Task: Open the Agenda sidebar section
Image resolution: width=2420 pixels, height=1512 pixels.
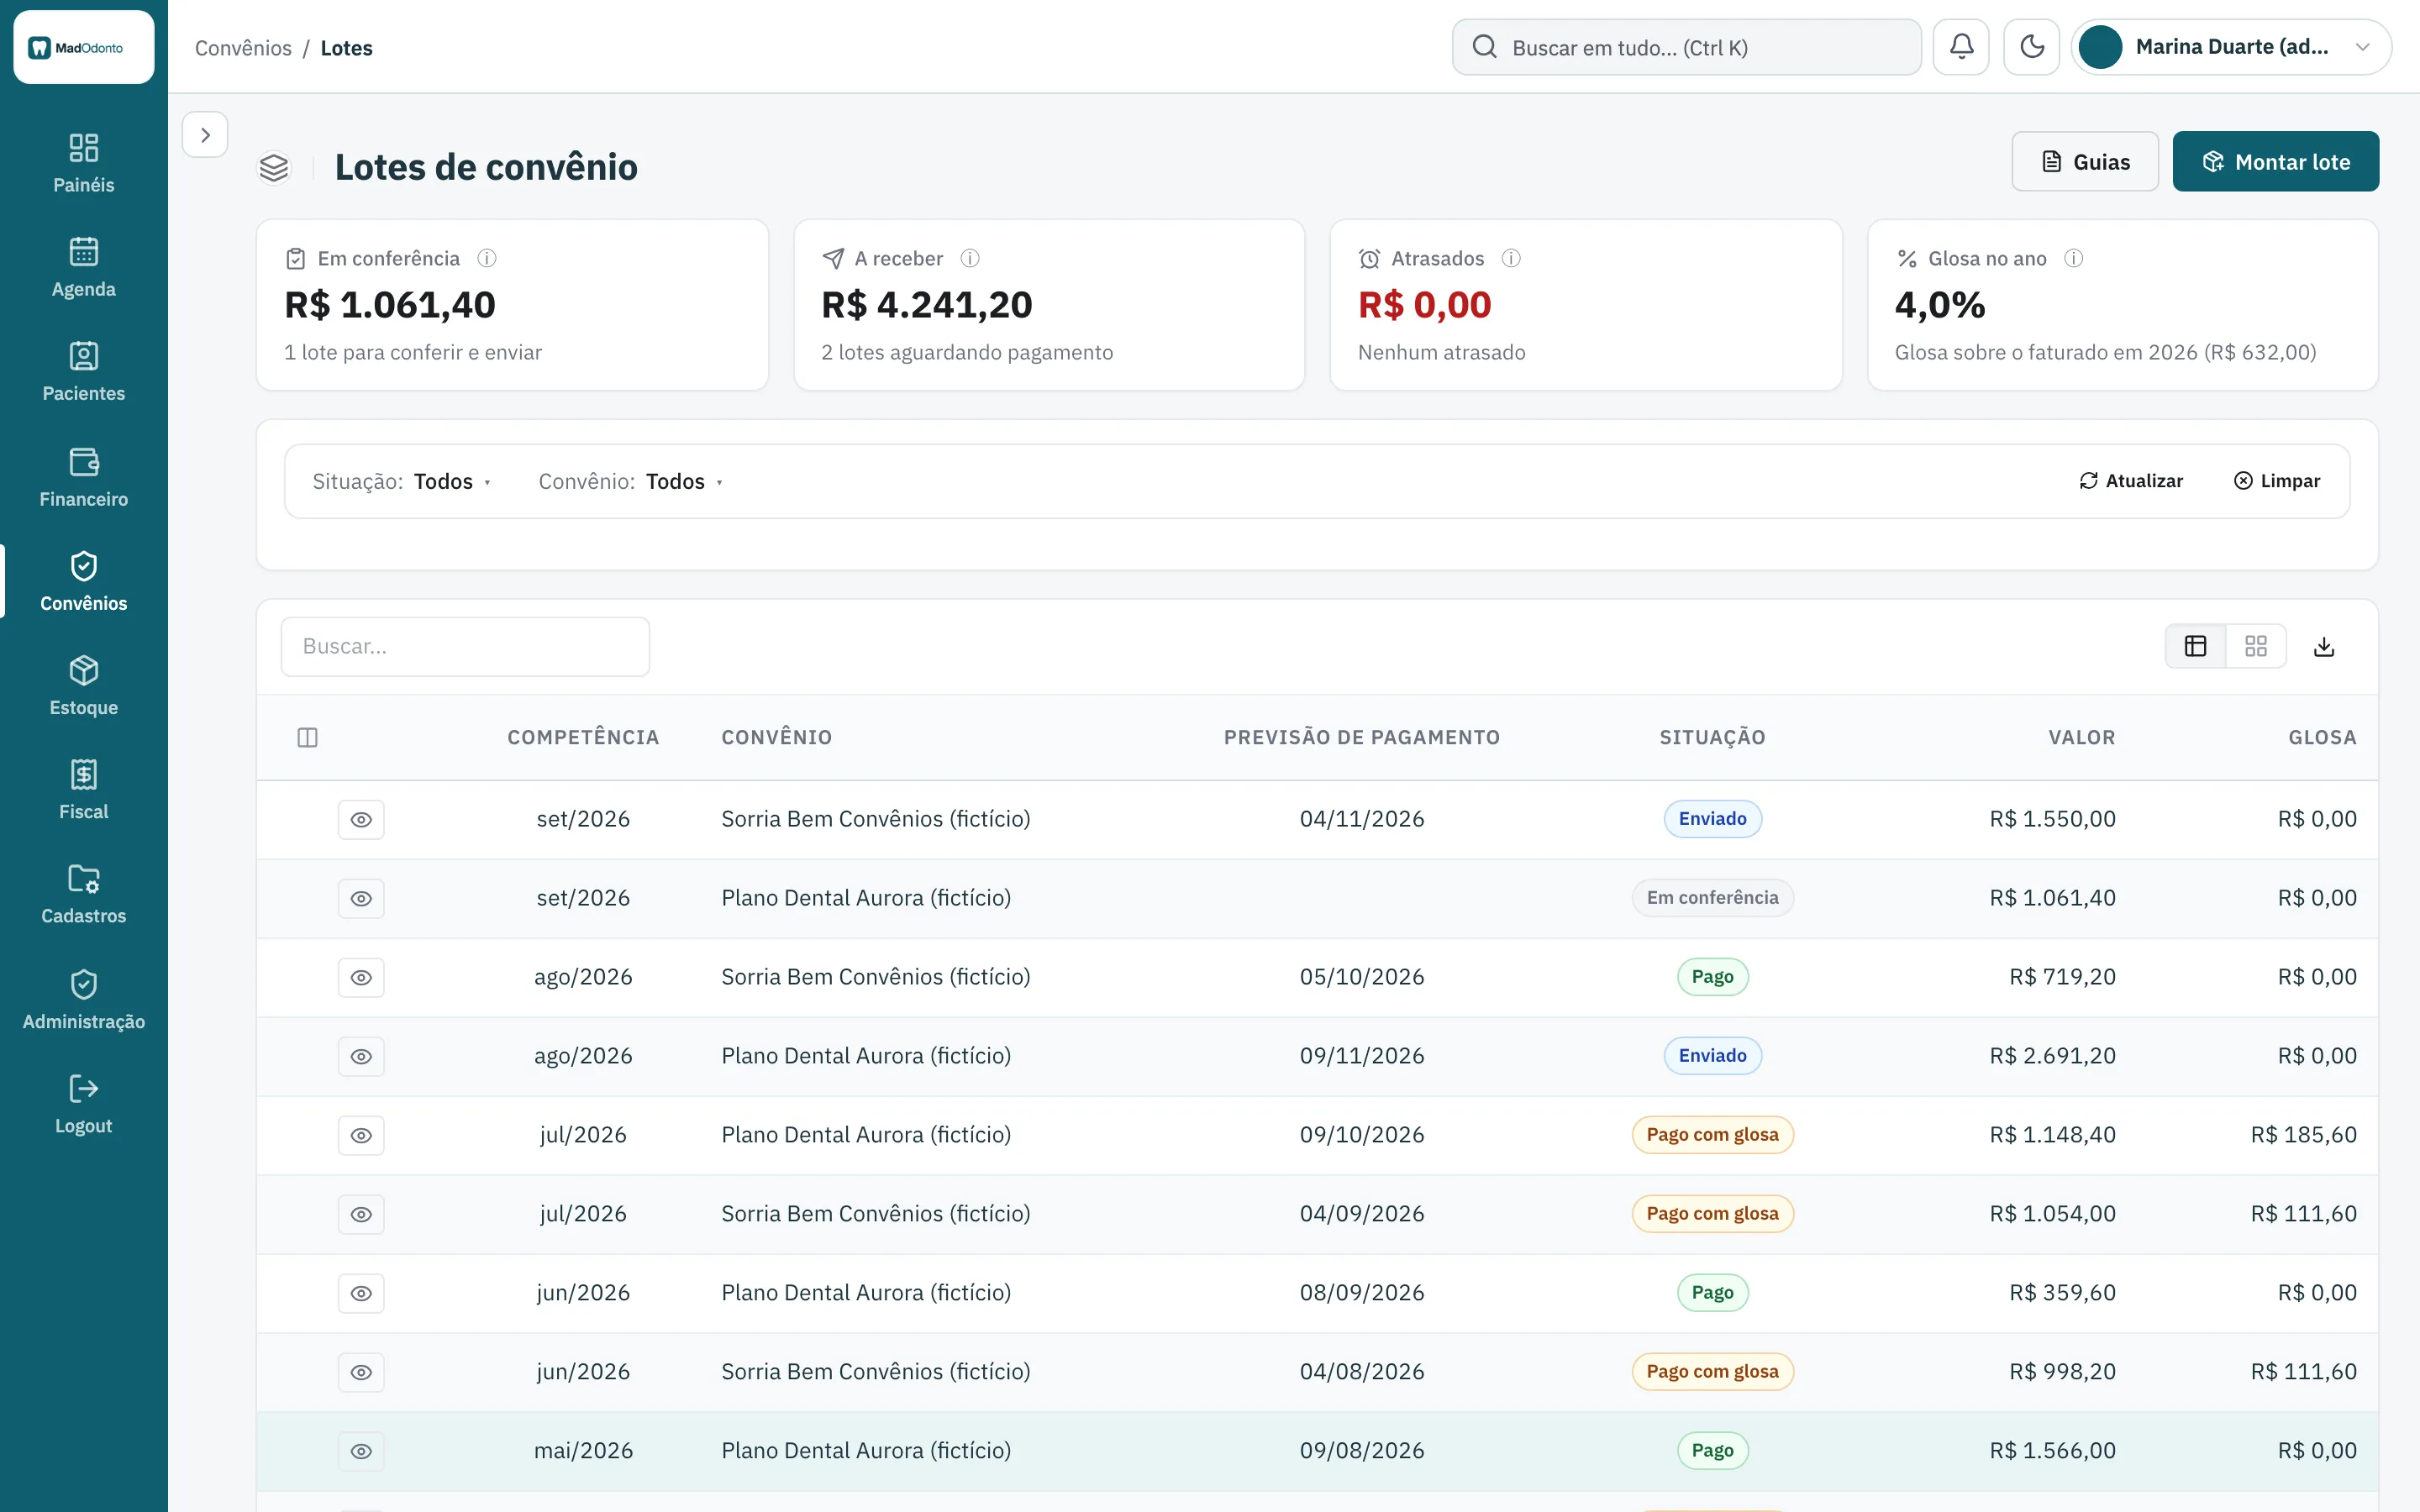Action: click(84, 267)
